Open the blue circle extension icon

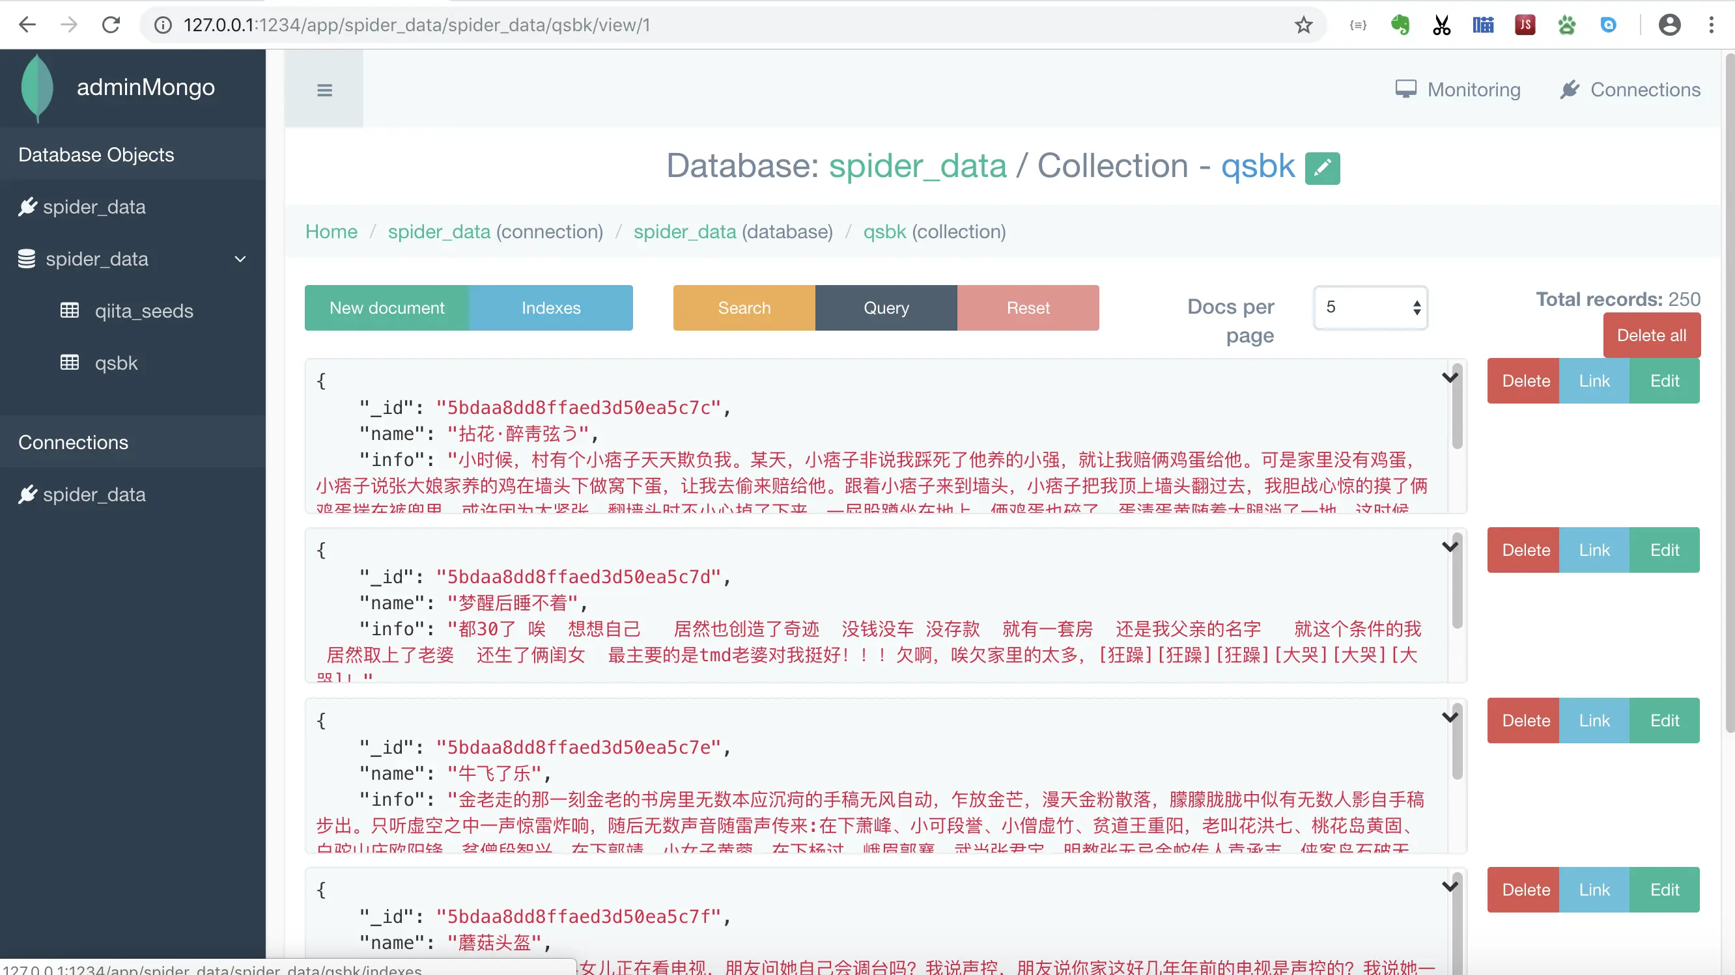click(x=1609, y=25)
